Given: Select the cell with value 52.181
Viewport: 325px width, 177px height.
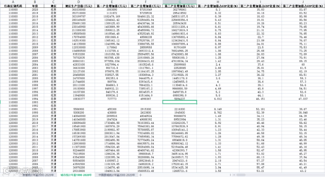Looking at the screenshot, I should pos(260,109).
